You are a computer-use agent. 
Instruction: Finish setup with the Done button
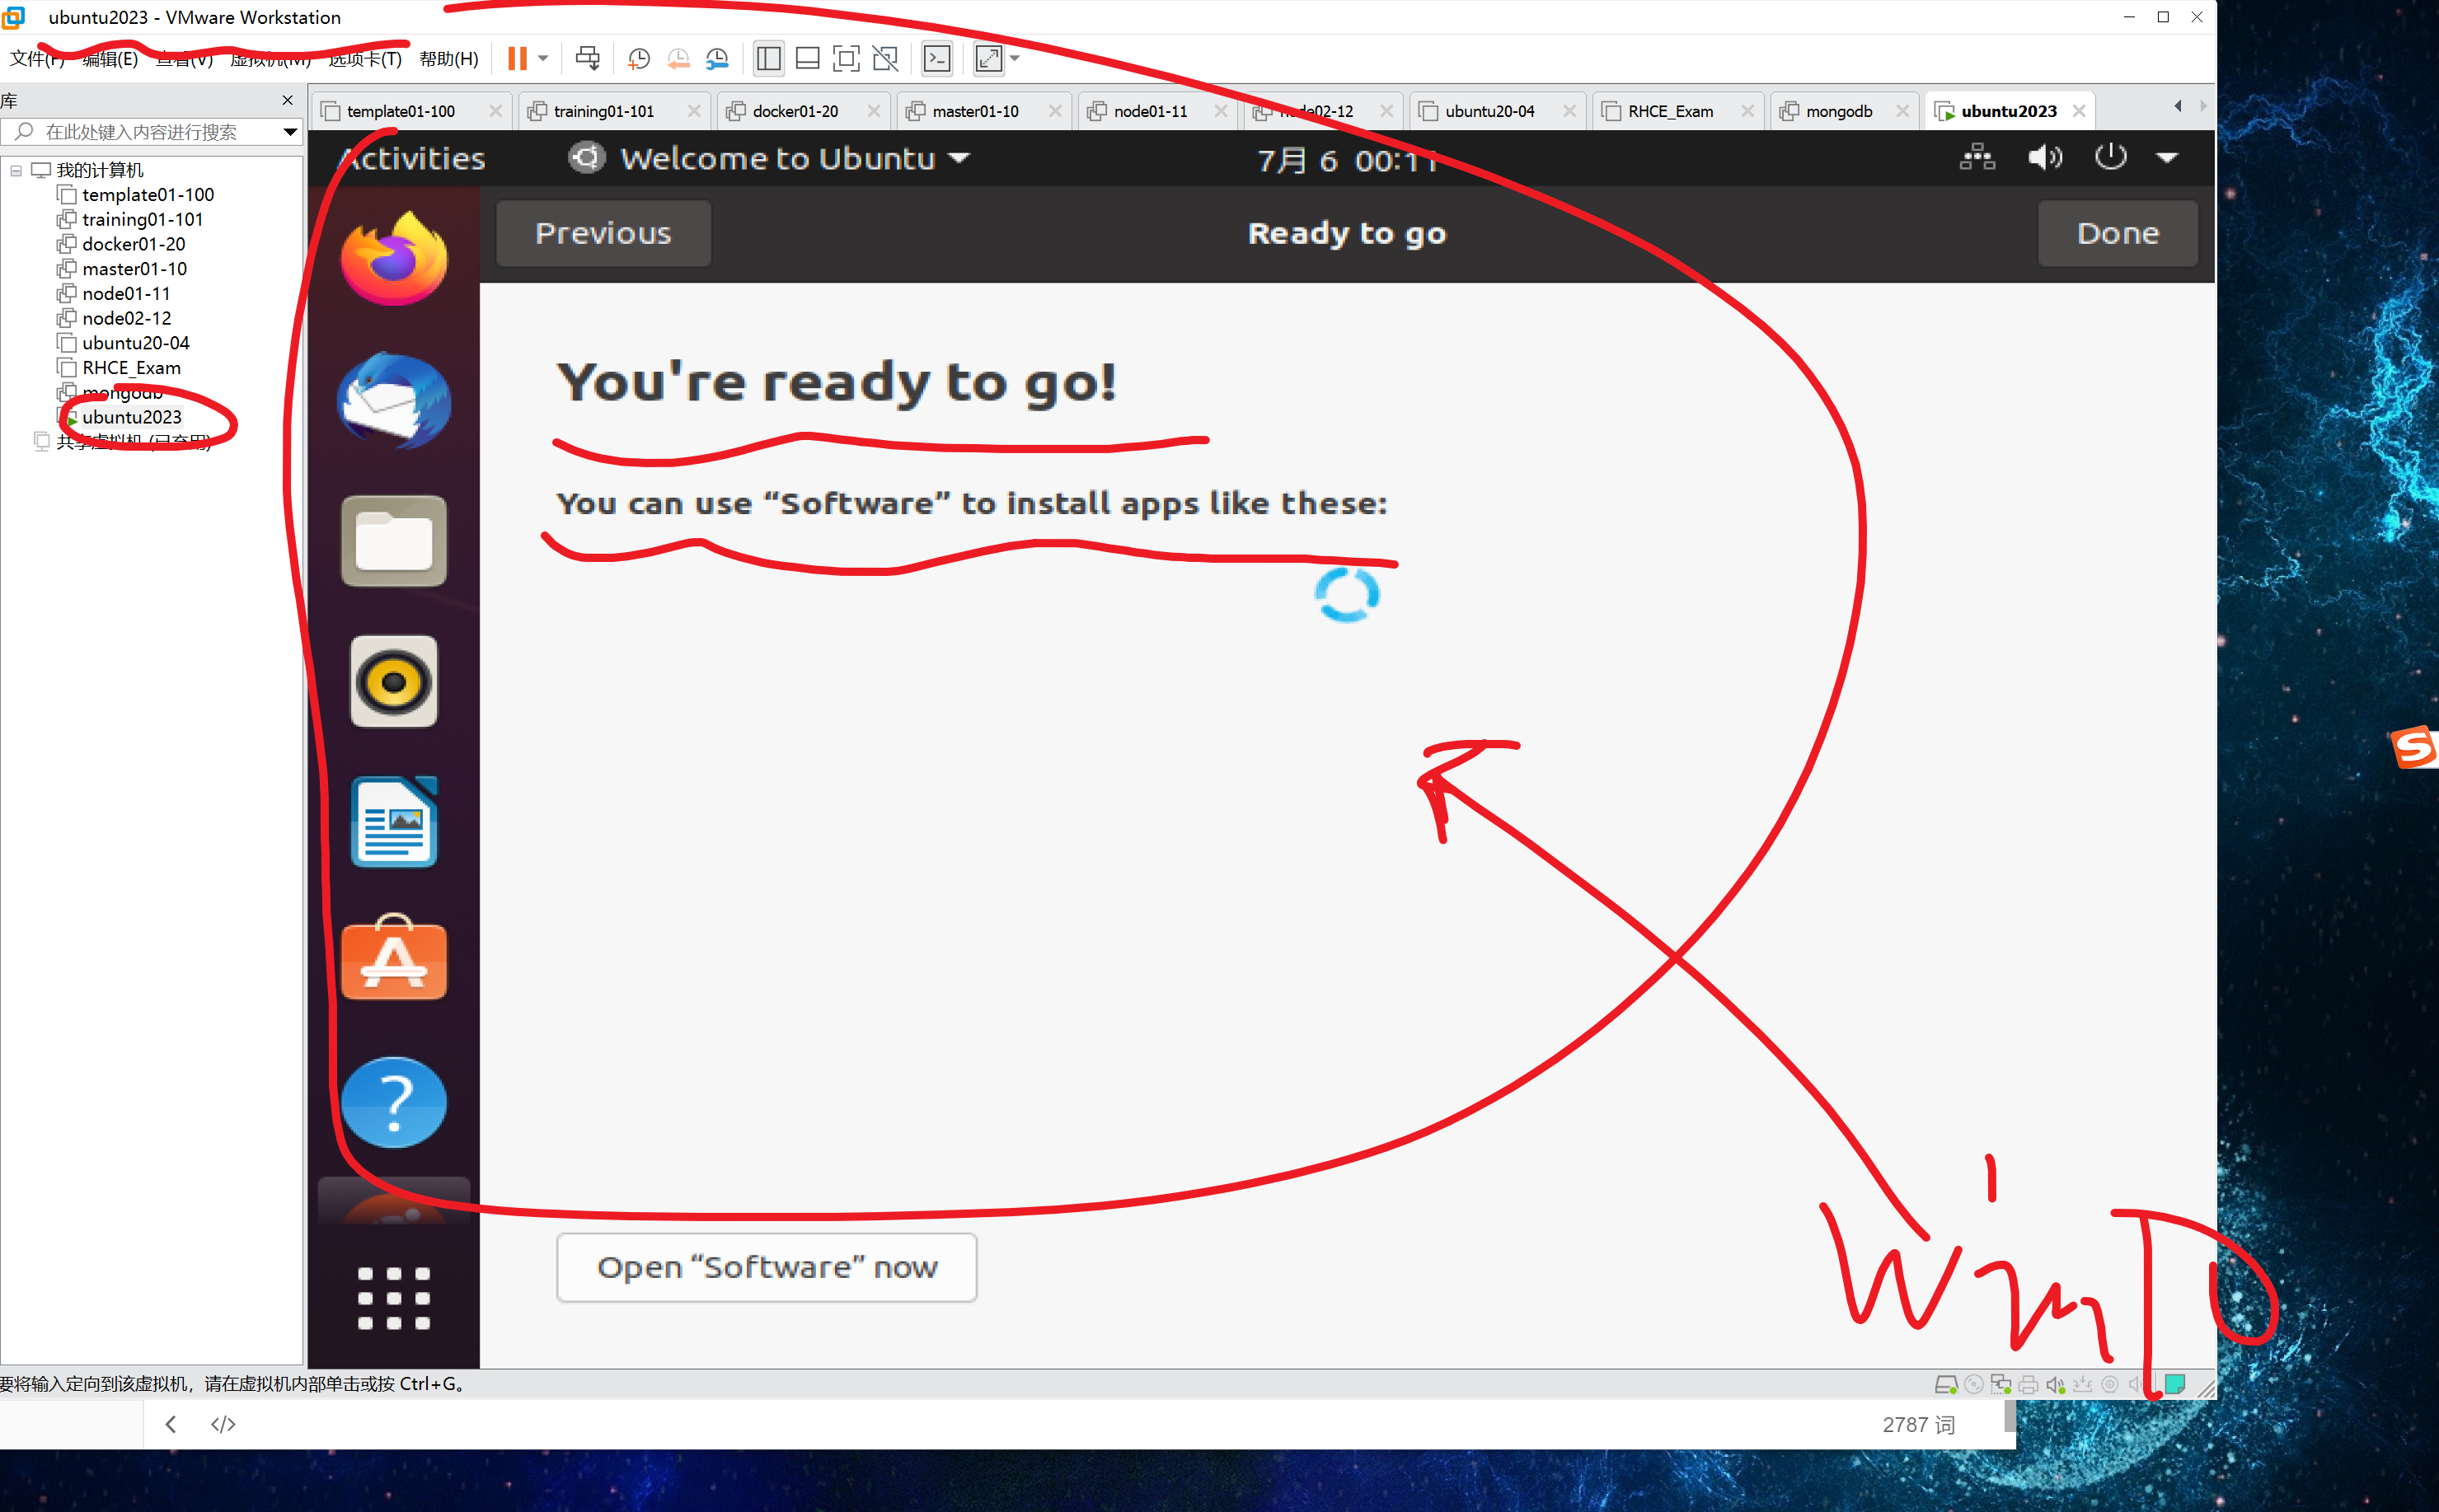click(x=2118, y=233)
